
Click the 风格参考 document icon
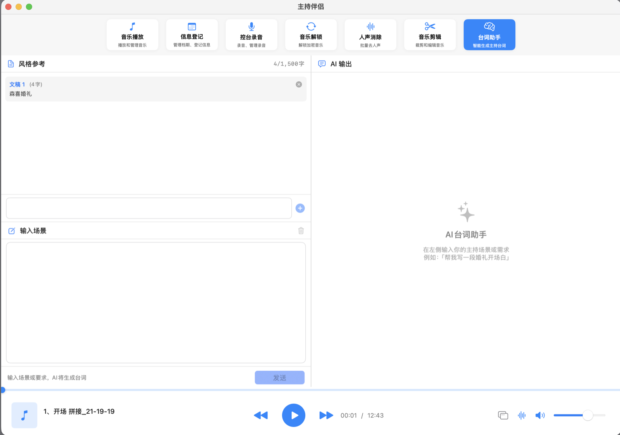pos(11,64)
